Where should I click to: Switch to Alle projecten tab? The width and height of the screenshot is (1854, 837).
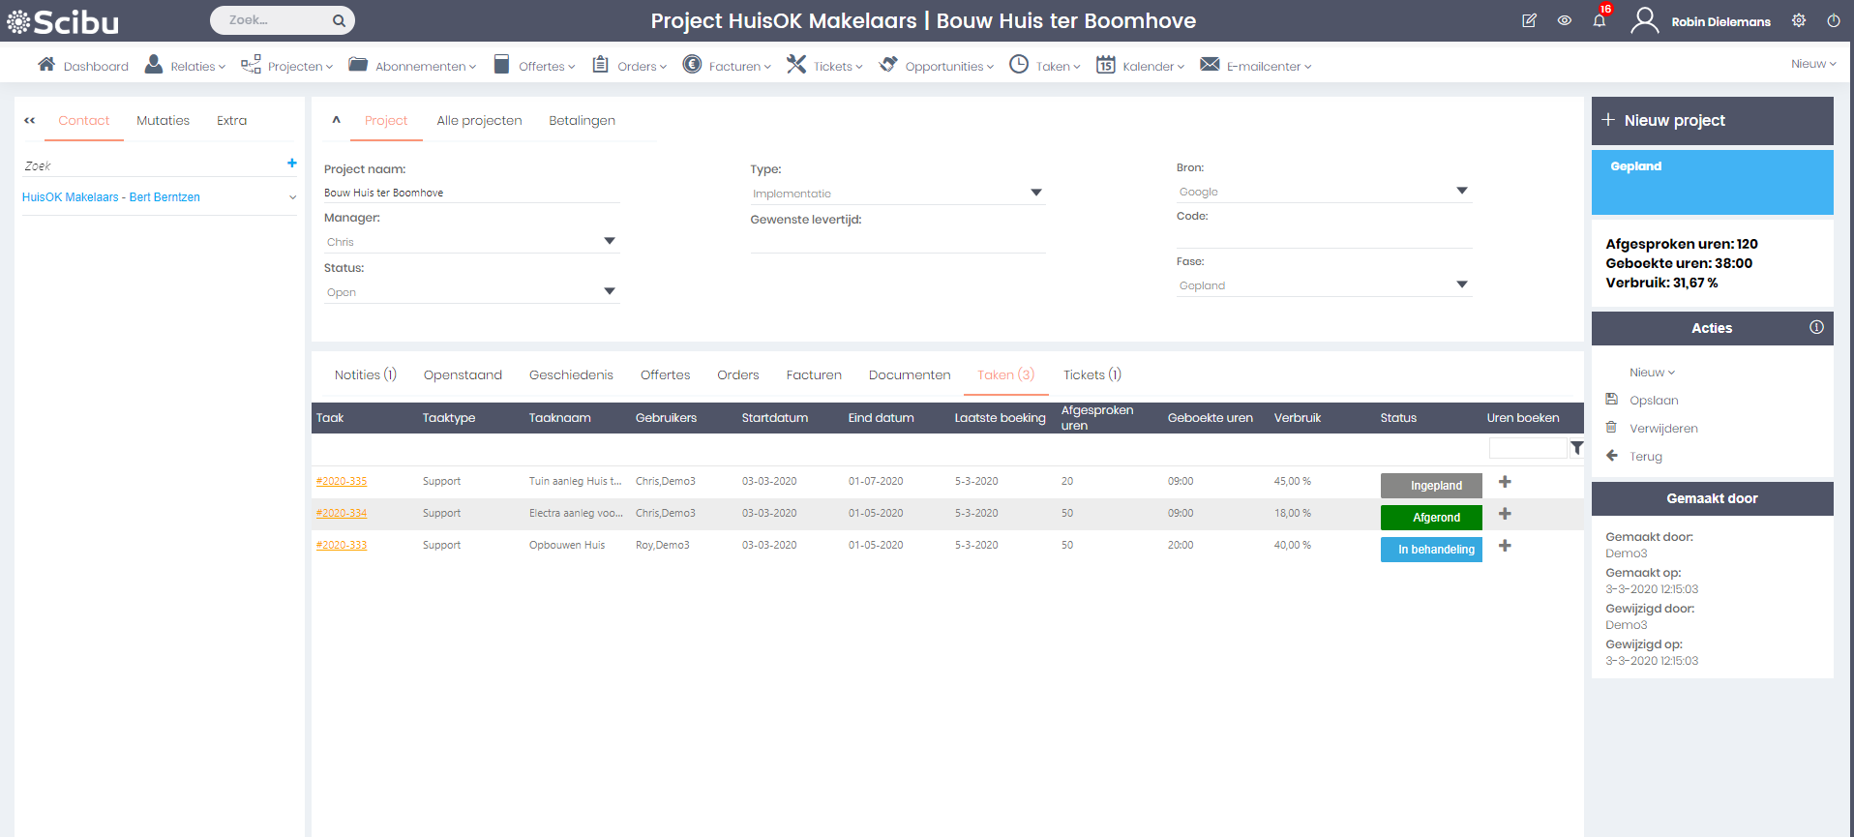click(x=479, y=121)
